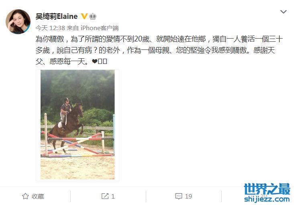Click the 今天 12:38 timestamp
The width and height of the screenshot is (294, 205).
[50, 28]
